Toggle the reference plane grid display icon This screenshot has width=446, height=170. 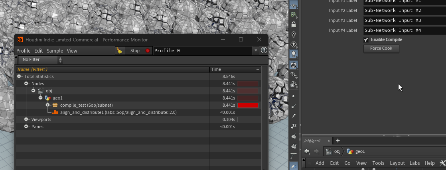point(294,4)
